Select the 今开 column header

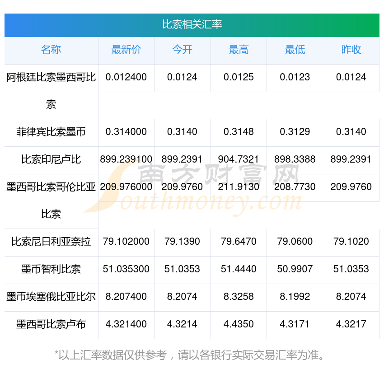[182, 50]
